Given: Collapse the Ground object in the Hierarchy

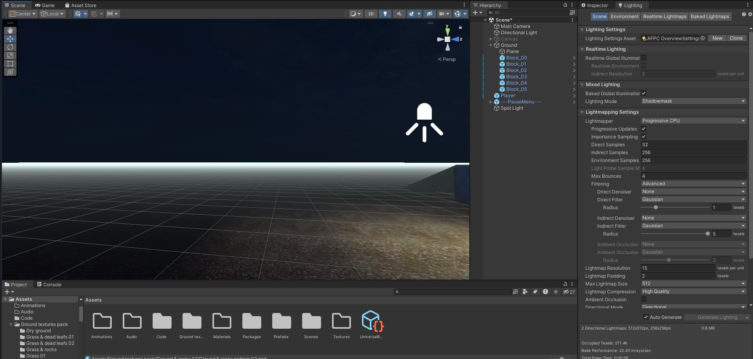Looking at the screenshot, I should point(491,45).
